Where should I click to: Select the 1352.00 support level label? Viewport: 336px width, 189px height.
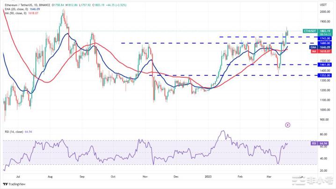[x=324, y=75]
